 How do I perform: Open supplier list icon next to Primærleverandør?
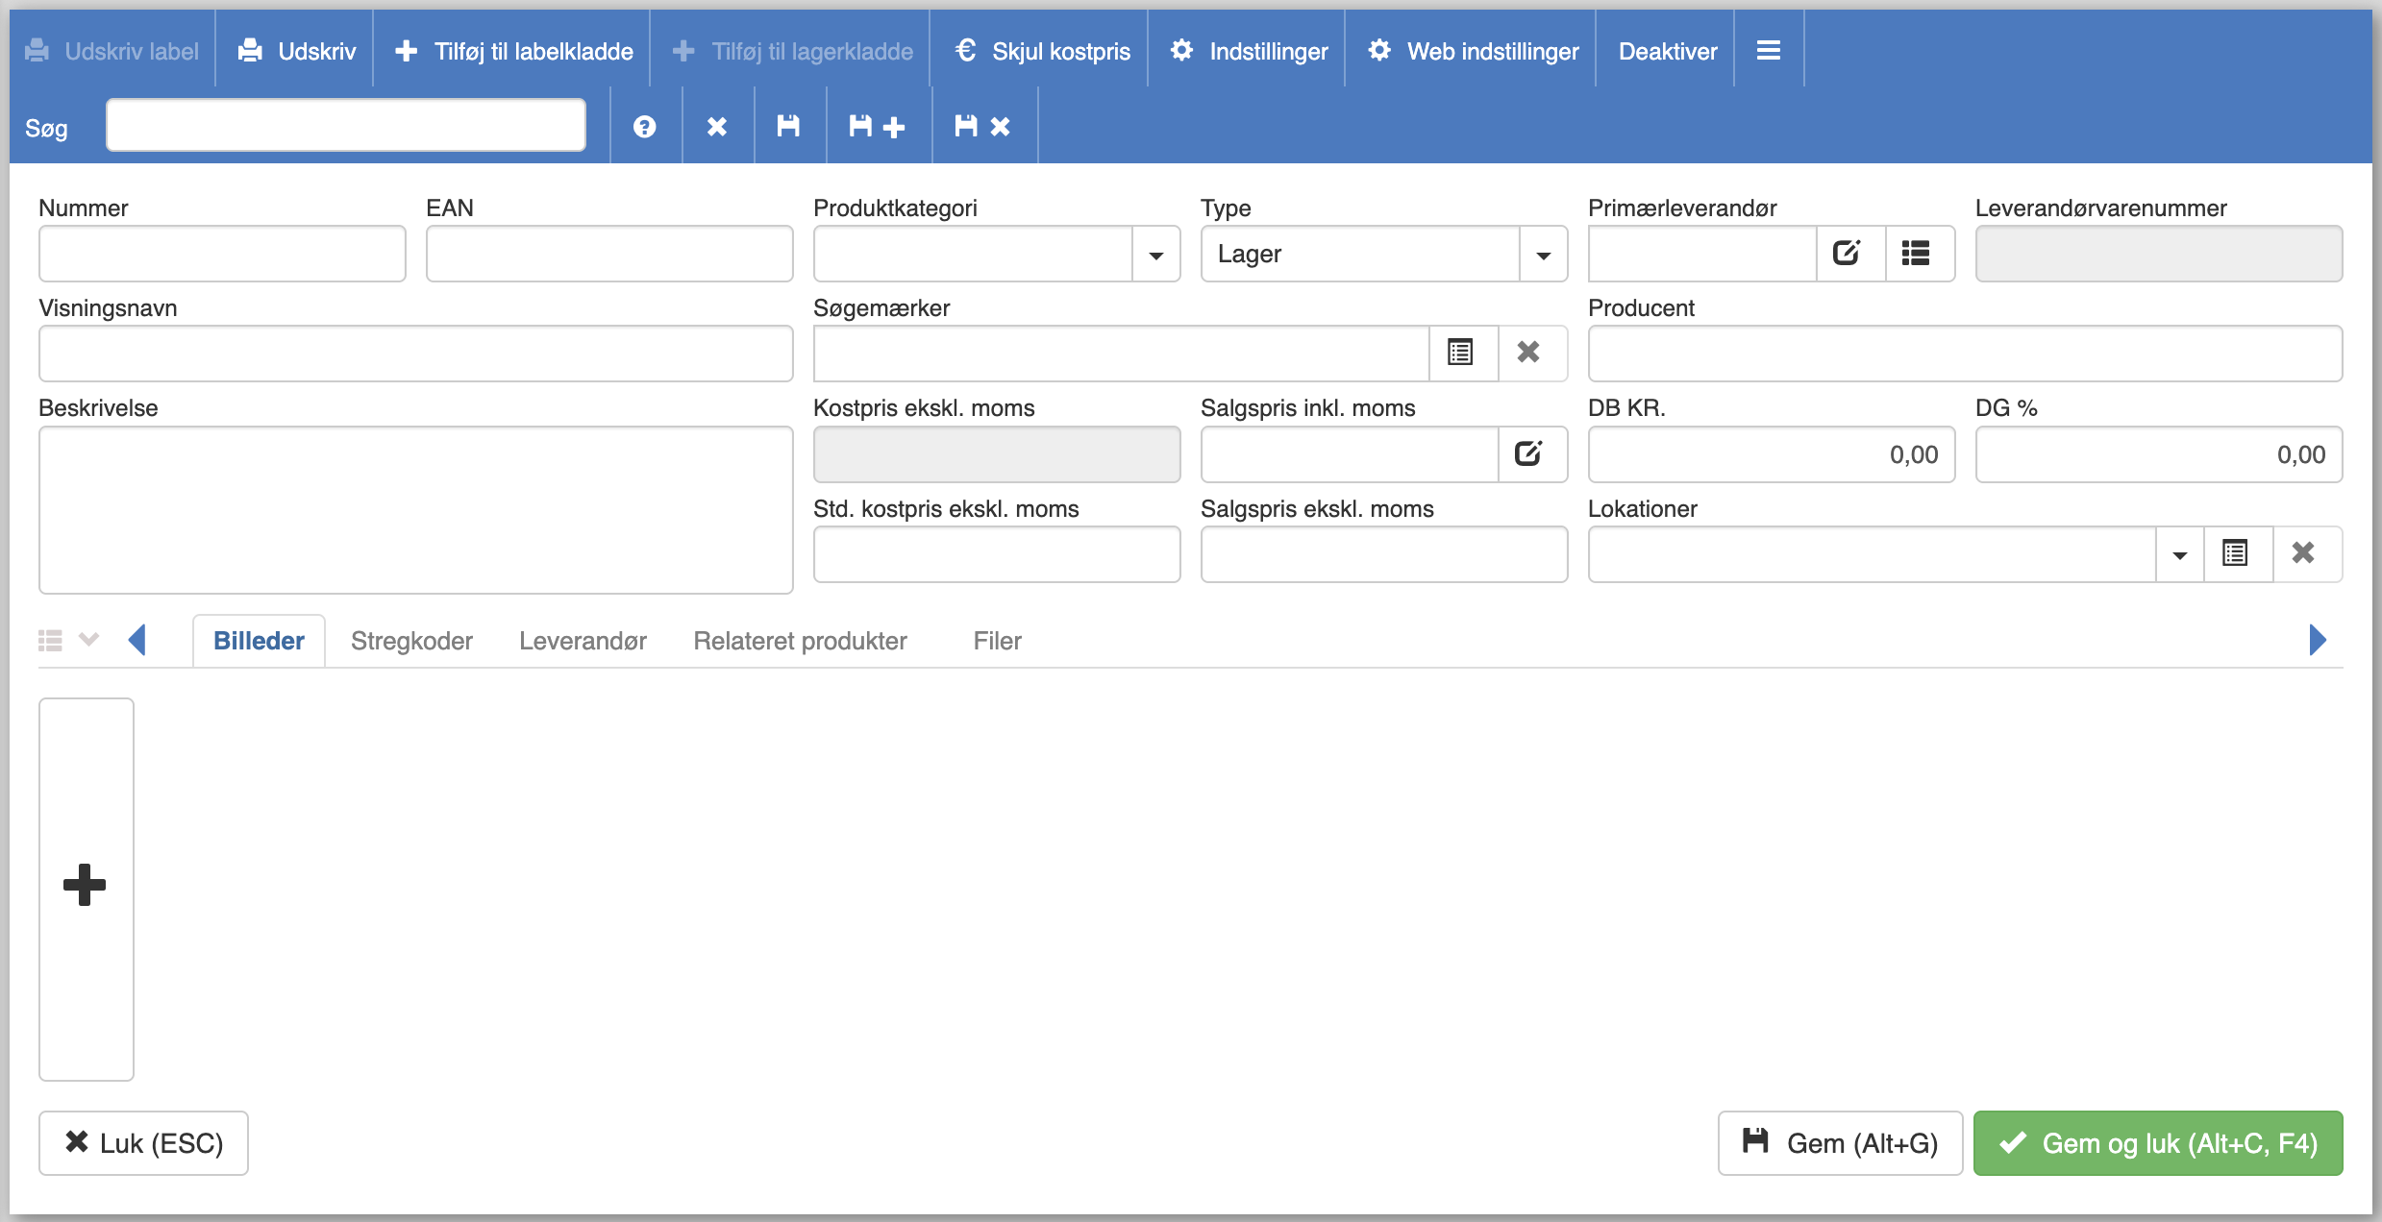pyautogui.click(x=1916, y=254)
